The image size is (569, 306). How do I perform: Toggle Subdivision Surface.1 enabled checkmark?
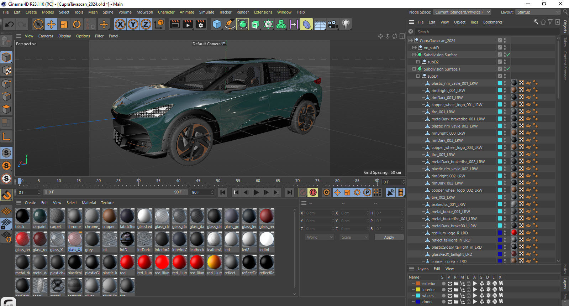point(508,69)
